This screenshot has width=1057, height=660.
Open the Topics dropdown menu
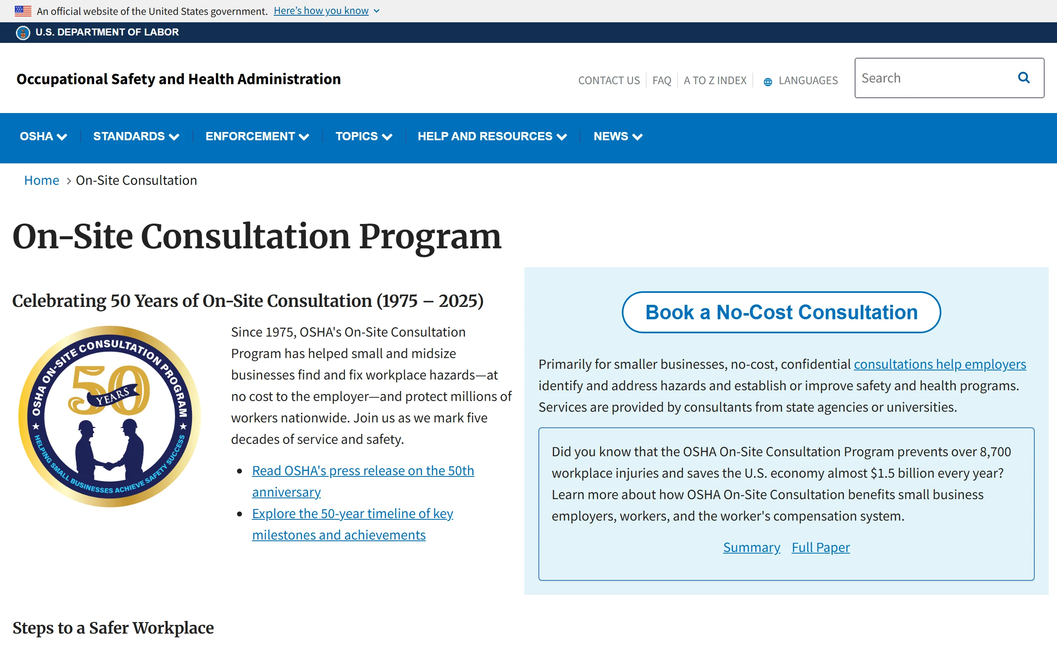point(363,137)
